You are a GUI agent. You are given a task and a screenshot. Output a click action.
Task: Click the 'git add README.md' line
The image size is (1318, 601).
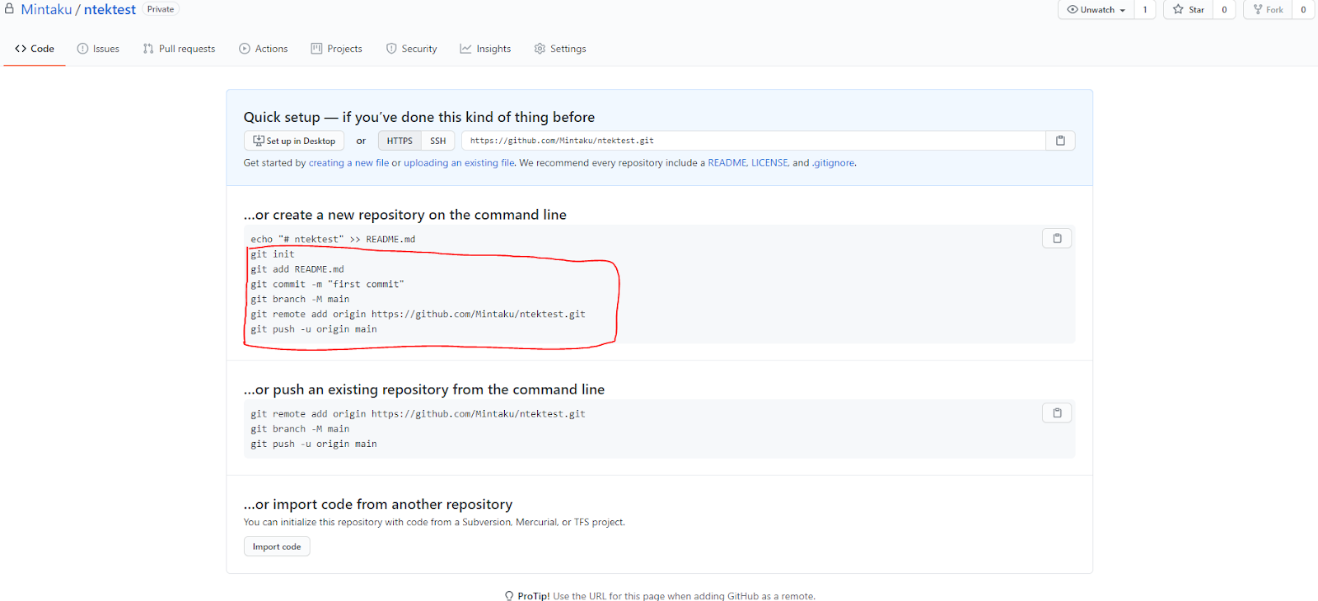[297, 269]
